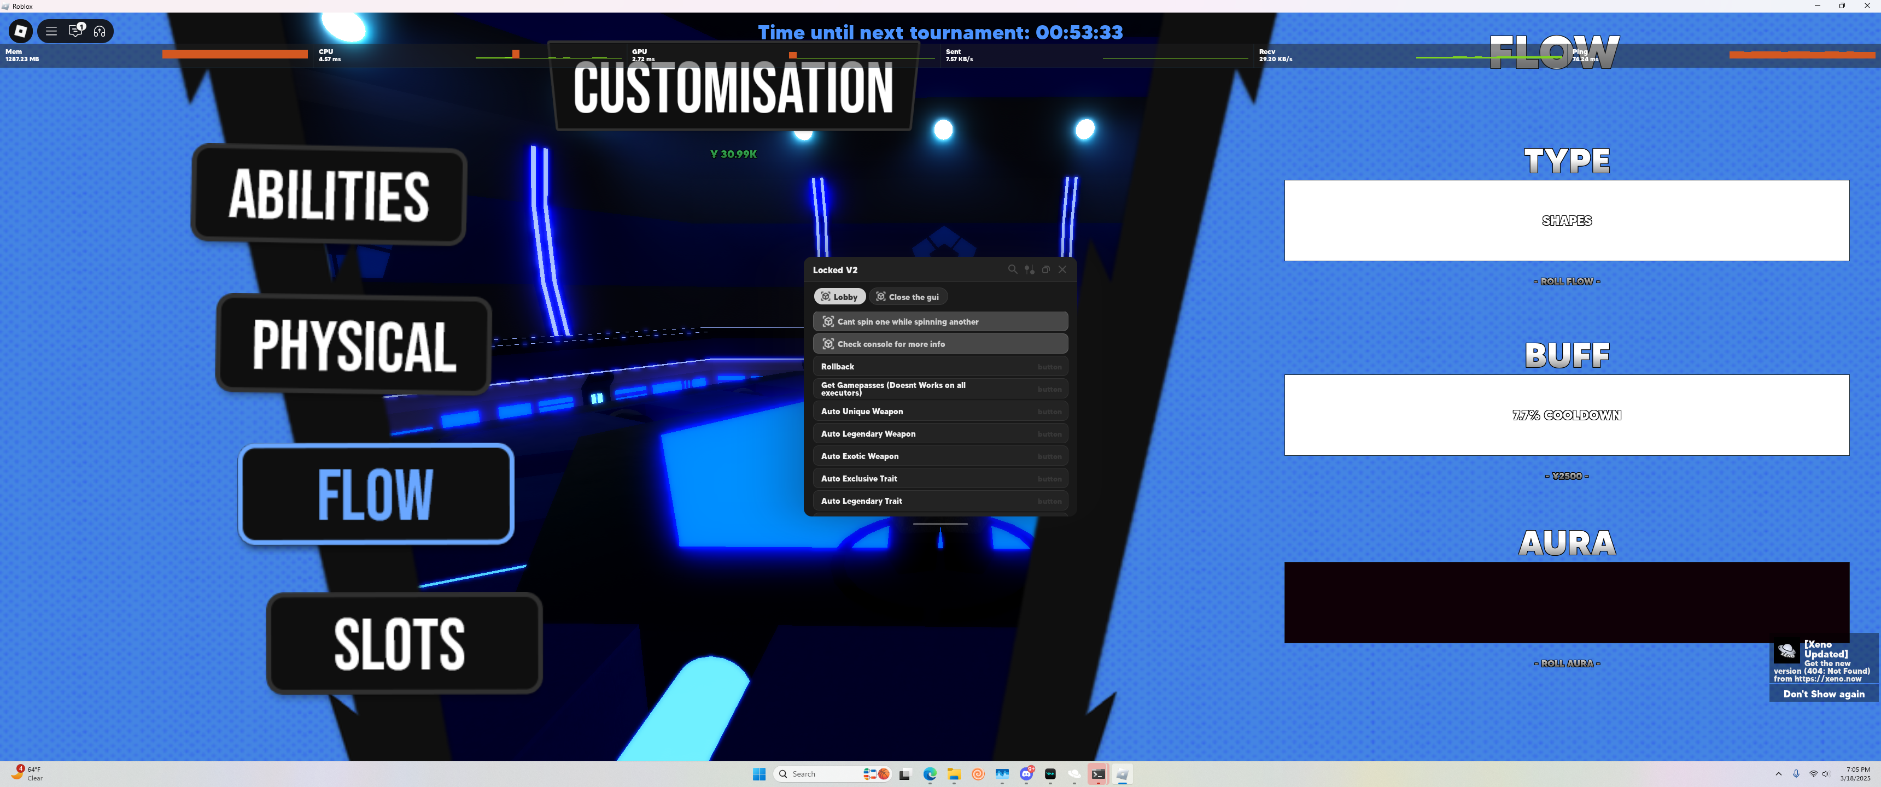The width and height of the screenshot is (1881, 787).
Task: Click Don't Show again on Xeno notice
Action: pyautogui.click(x=1824, y=694)
